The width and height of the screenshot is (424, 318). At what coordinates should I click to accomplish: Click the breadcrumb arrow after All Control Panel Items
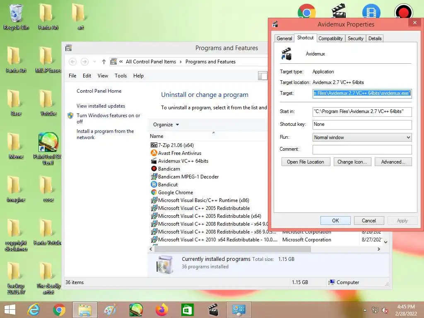click(x=181, y=62)
